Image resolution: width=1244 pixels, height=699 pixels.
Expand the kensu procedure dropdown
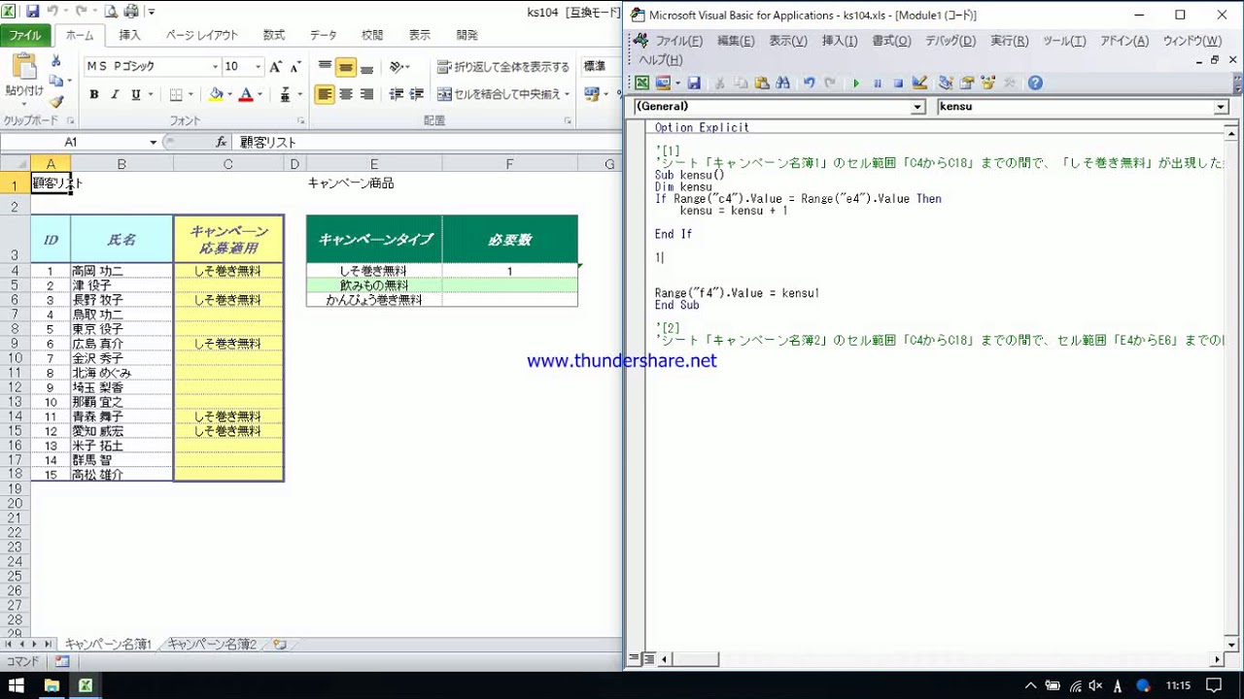(1221, 107)
